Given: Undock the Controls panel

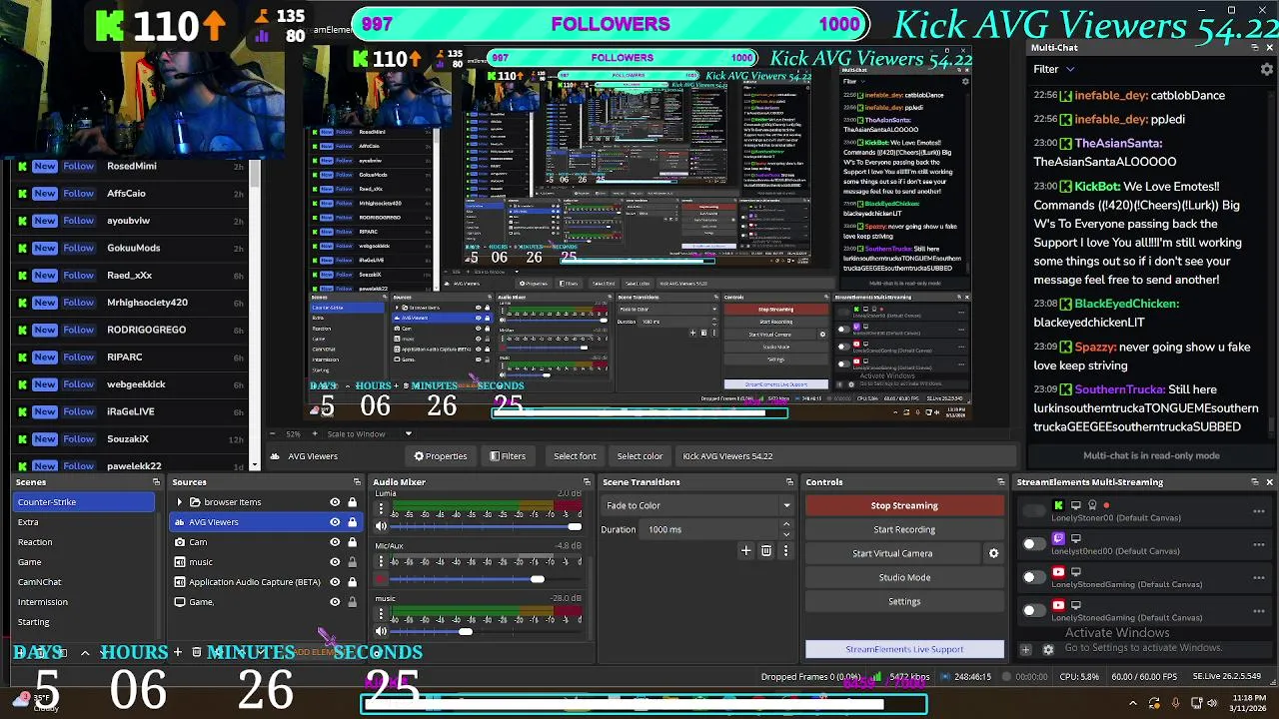Looking at the screenshot, I should pyautogui.click(x=1000, y=482).
